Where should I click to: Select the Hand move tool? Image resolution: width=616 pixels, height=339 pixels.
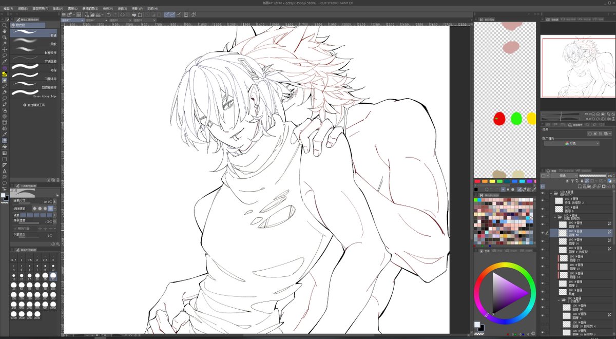point(5,31)
